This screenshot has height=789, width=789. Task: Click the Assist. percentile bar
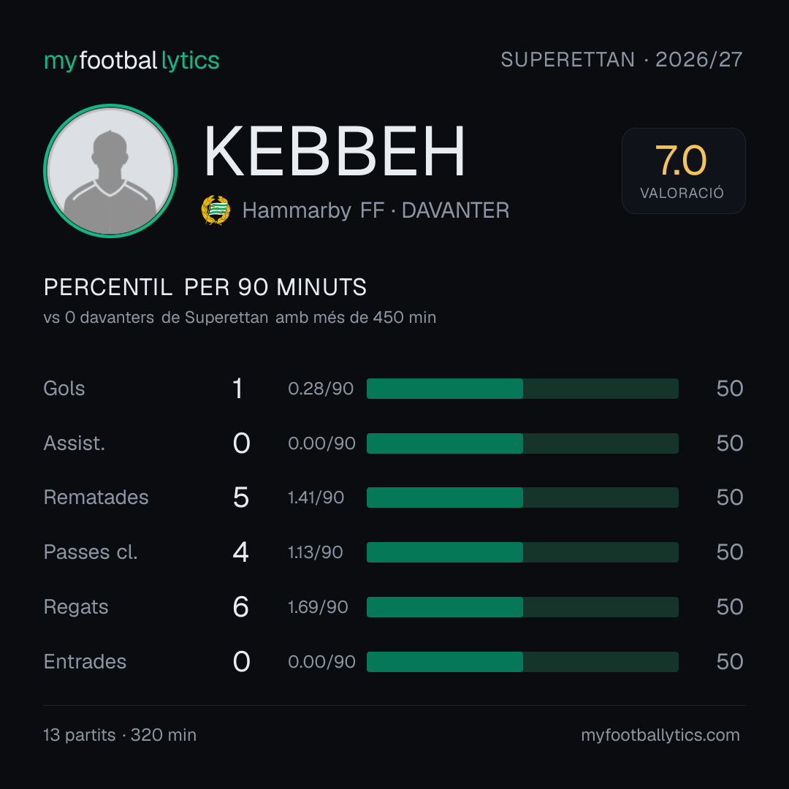522,443
